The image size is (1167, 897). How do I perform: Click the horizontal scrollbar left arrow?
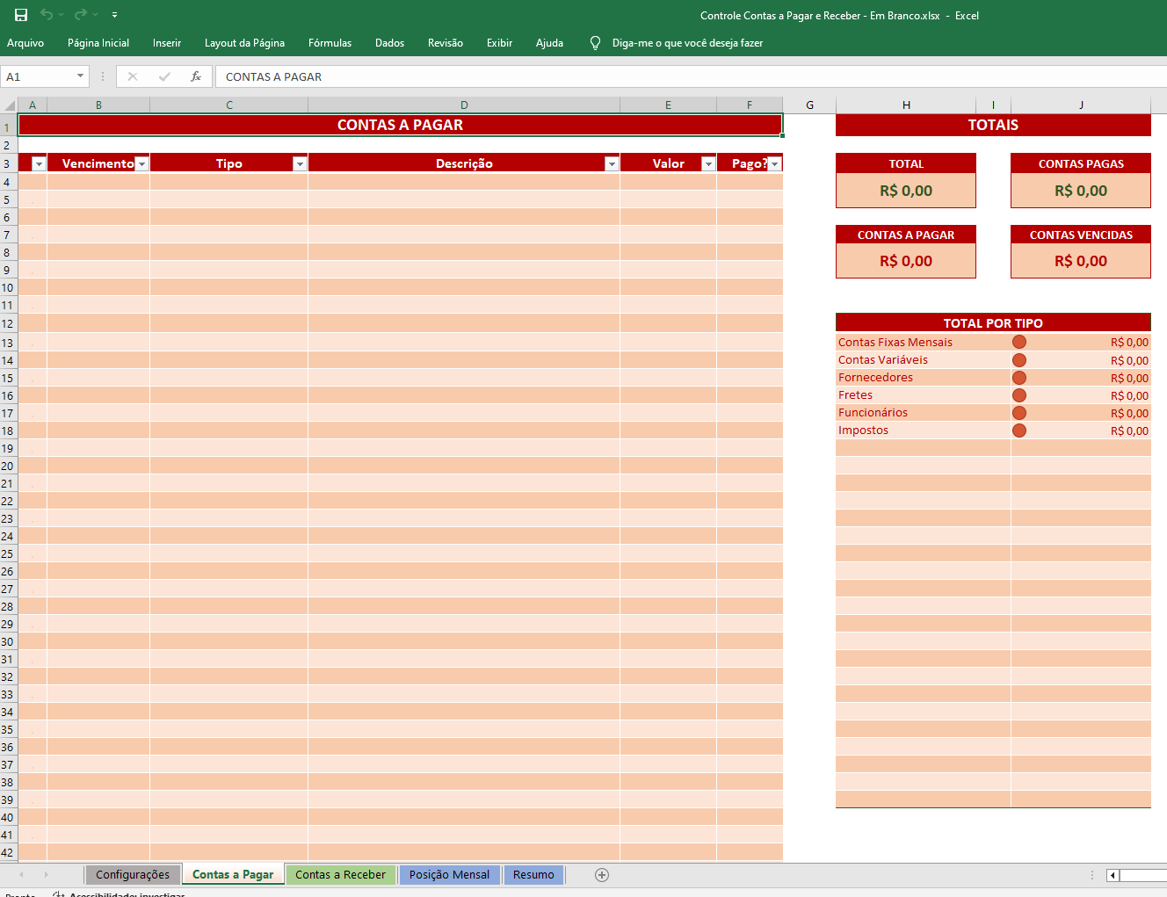[1113, 875]
